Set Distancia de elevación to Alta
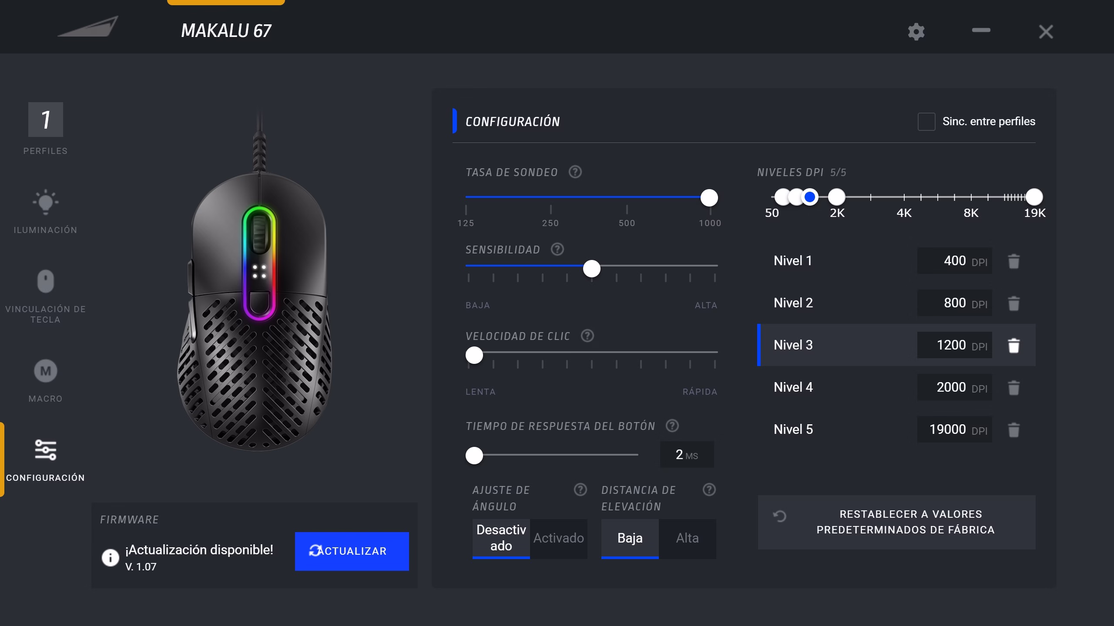The height and width of the screenshot is (626, 1114). (687, 538)
